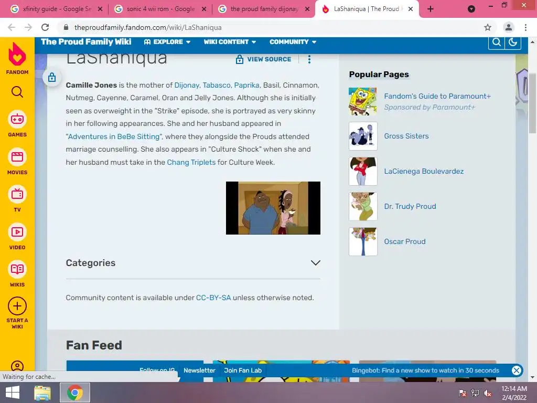Expand the Wiki Content menu
Screen dimensions: 537x403
(x=230, y=42)
